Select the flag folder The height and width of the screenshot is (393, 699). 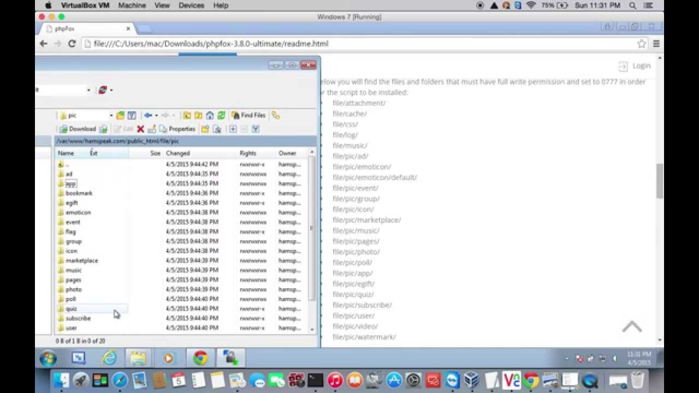coord(70,232)
